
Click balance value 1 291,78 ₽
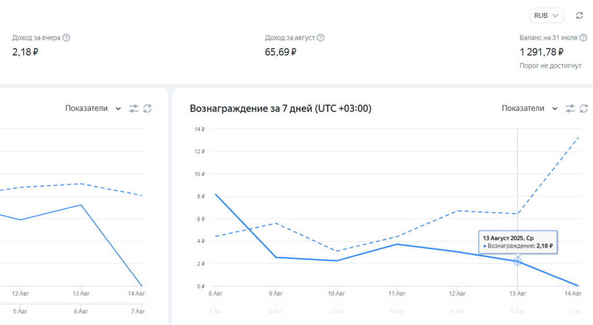541,52
